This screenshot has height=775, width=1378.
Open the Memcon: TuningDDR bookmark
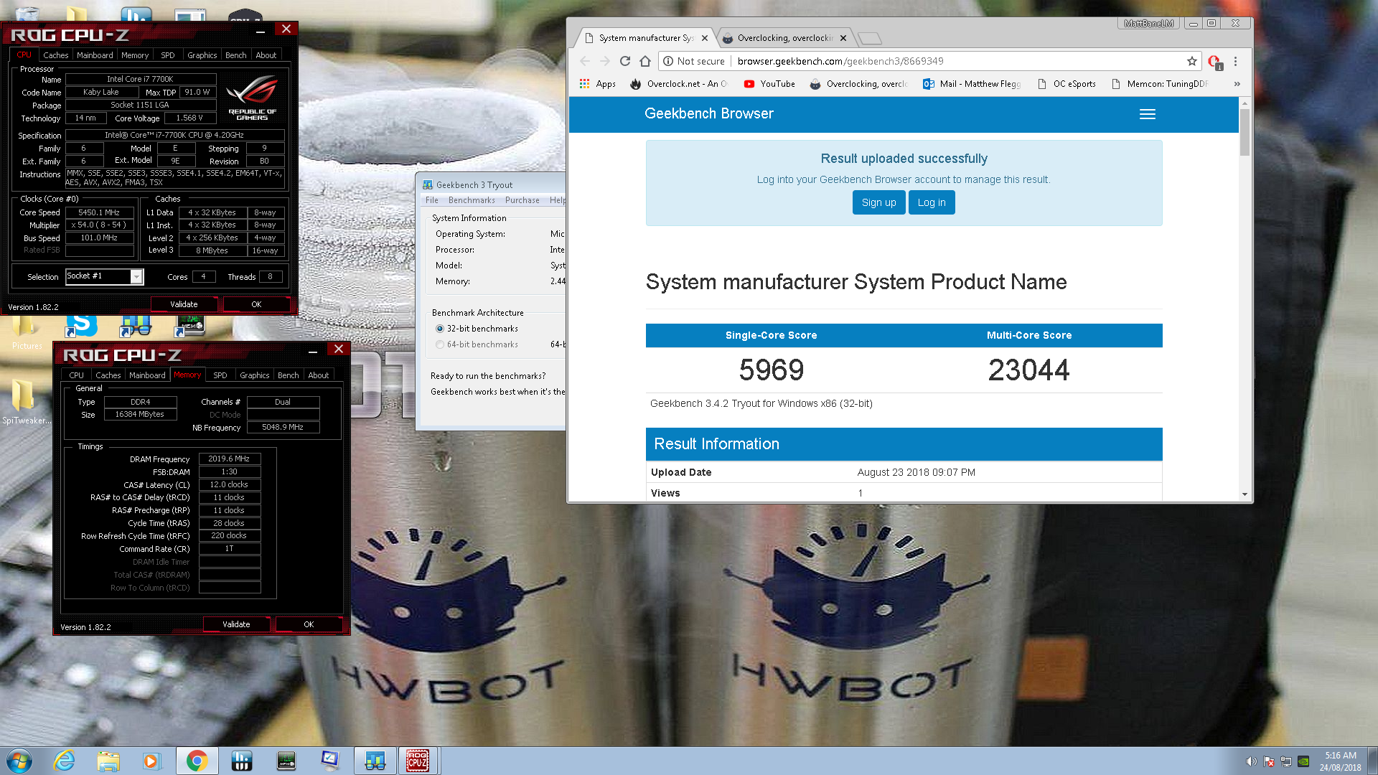(1160, 84)
